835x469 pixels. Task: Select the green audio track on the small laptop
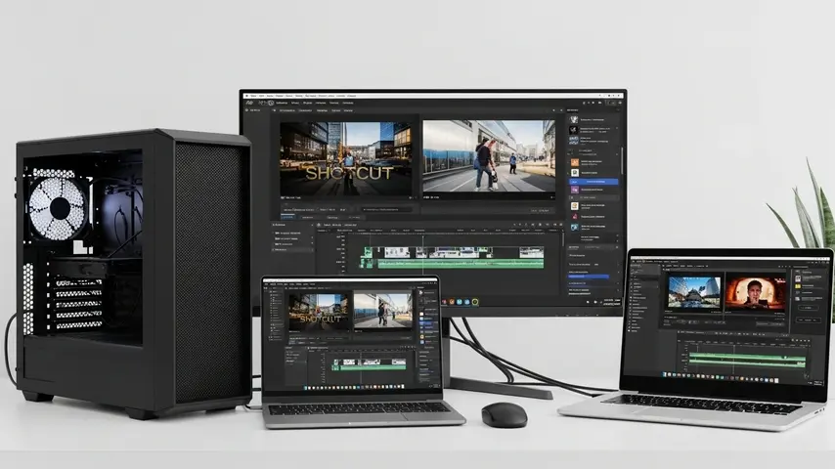tap(373, 367)
